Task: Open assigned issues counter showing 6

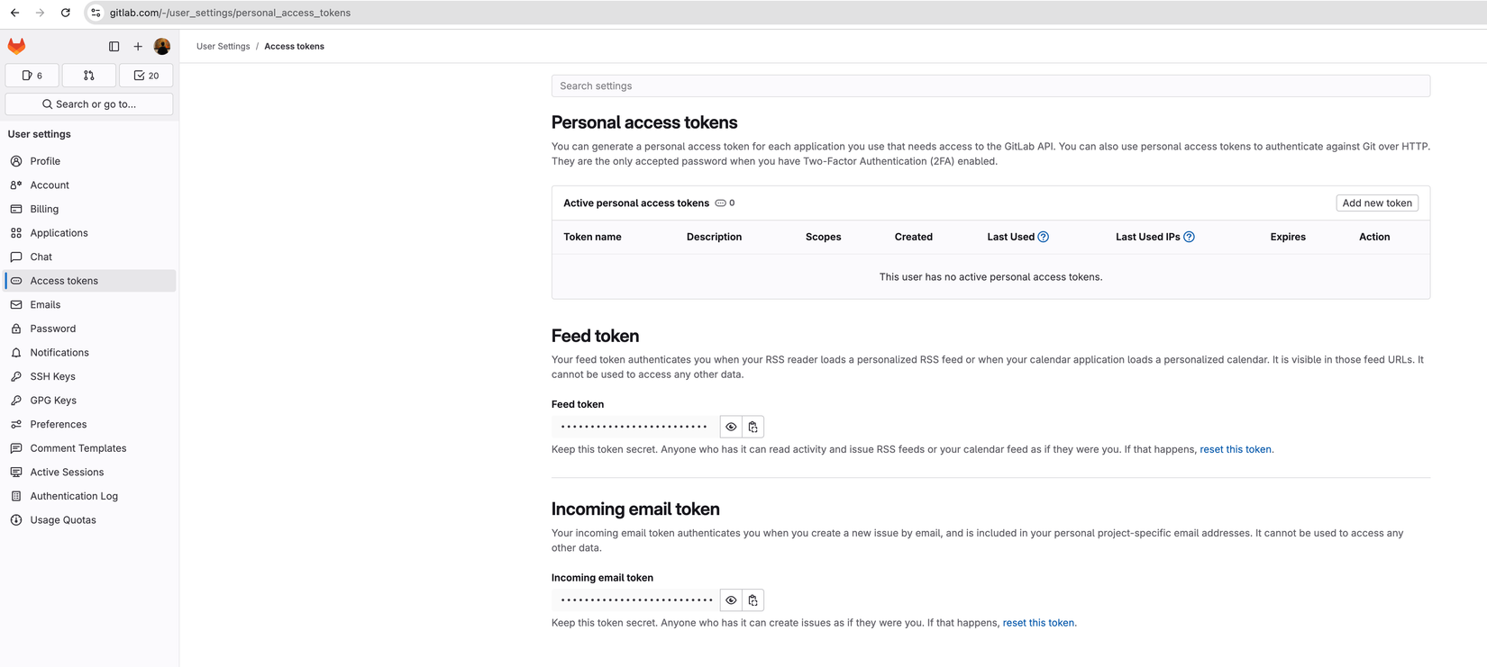Action: click(x=32, y=76)
